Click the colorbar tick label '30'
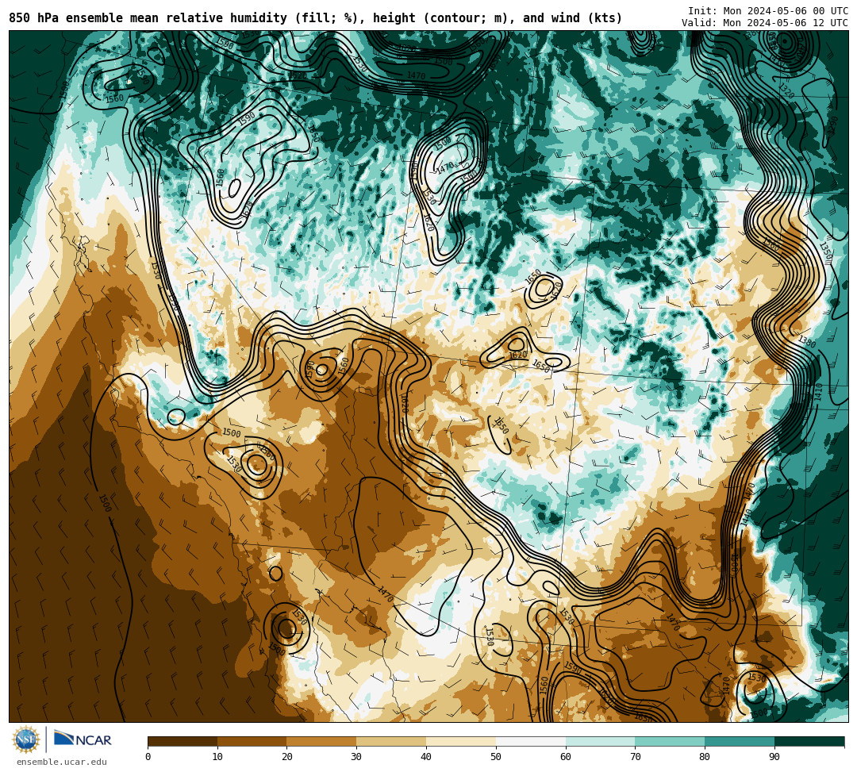Screen dimensions: 857x772 tap(356, 757)
